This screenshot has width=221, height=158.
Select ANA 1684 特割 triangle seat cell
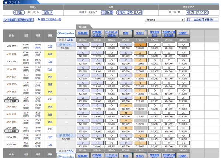point(126,120)
